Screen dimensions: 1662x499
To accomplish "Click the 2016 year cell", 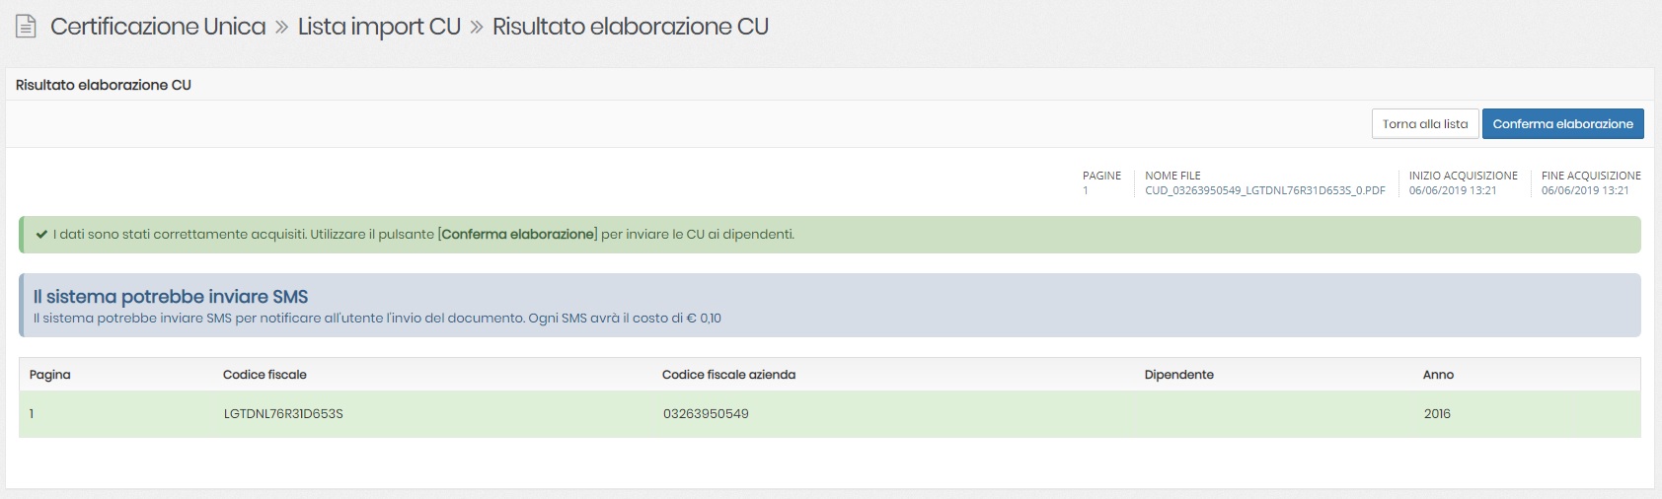I will (1437, 414).
